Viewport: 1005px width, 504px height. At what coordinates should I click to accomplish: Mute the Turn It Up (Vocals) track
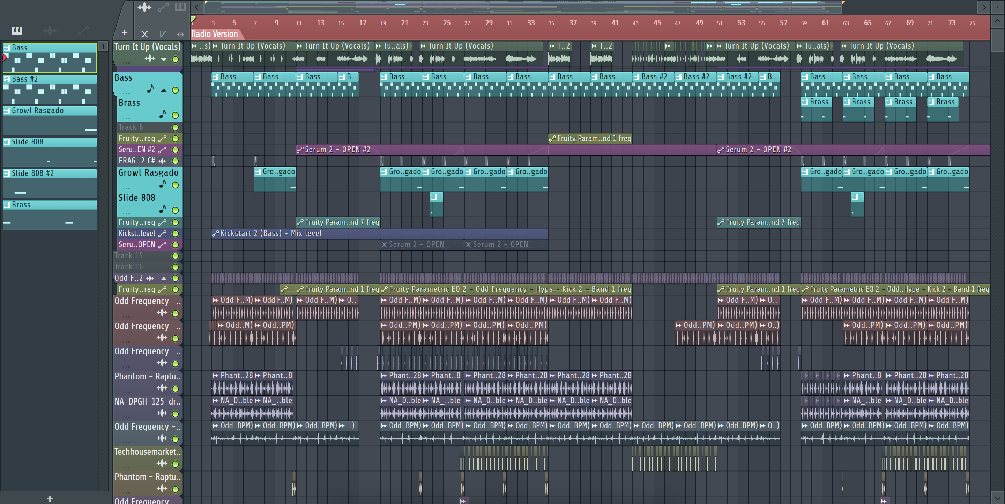click(x=176, y=60)
